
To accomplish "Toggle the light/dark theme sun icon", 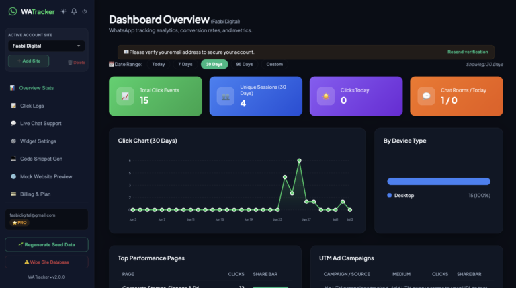I will (x=64, y=11).
